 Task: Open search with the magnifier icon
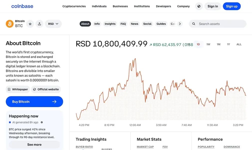point(194,24)
